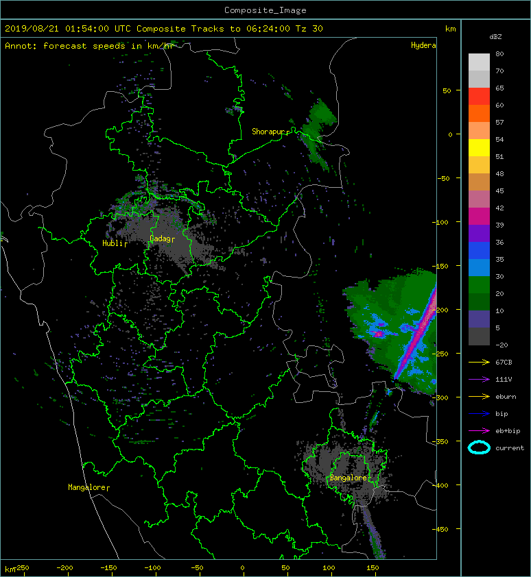Click the 'Composite_Image' title text
Viewport: 531px width, 577px height.
pos(265,10)
